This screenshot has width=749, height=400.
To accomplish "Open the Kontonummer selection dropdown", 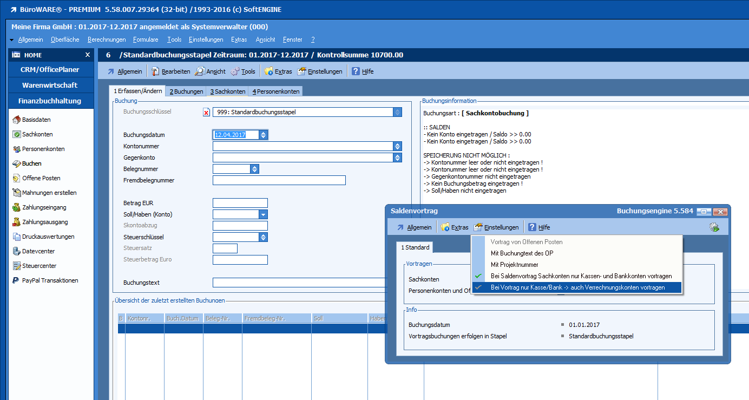I will click(397, 146).
